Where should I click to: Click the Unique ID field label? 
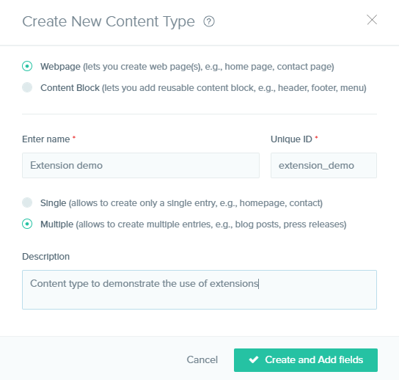(291, 139)
